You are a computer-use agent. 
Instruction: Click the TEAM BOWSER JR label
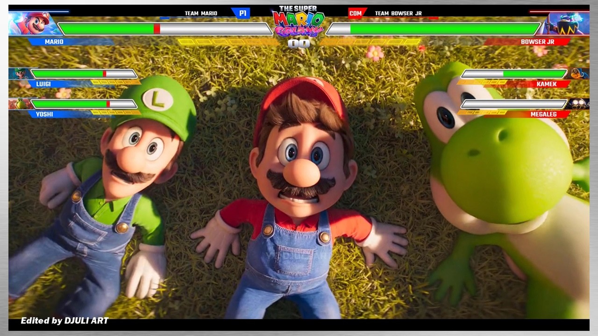pos(399,13)
